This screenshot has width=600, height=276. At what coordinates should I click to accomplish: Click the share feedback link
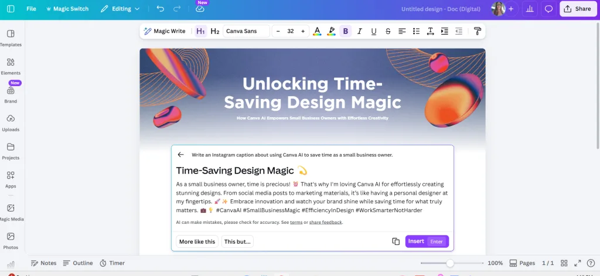(x=326, y=222)
